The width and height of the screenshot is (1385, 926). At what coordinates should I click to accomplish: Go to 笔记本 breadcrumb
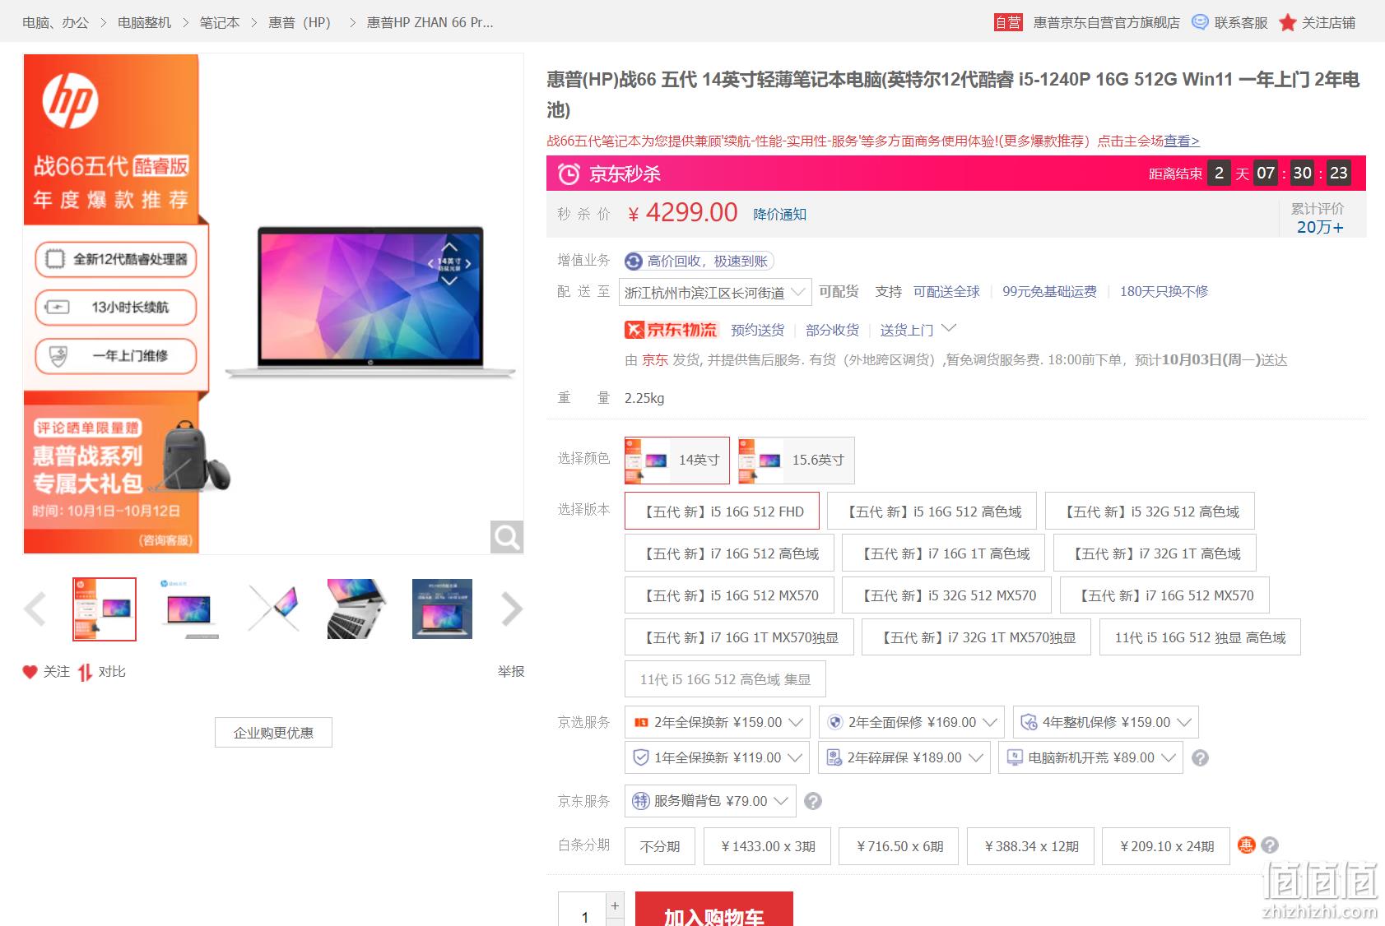coord(220,22)
